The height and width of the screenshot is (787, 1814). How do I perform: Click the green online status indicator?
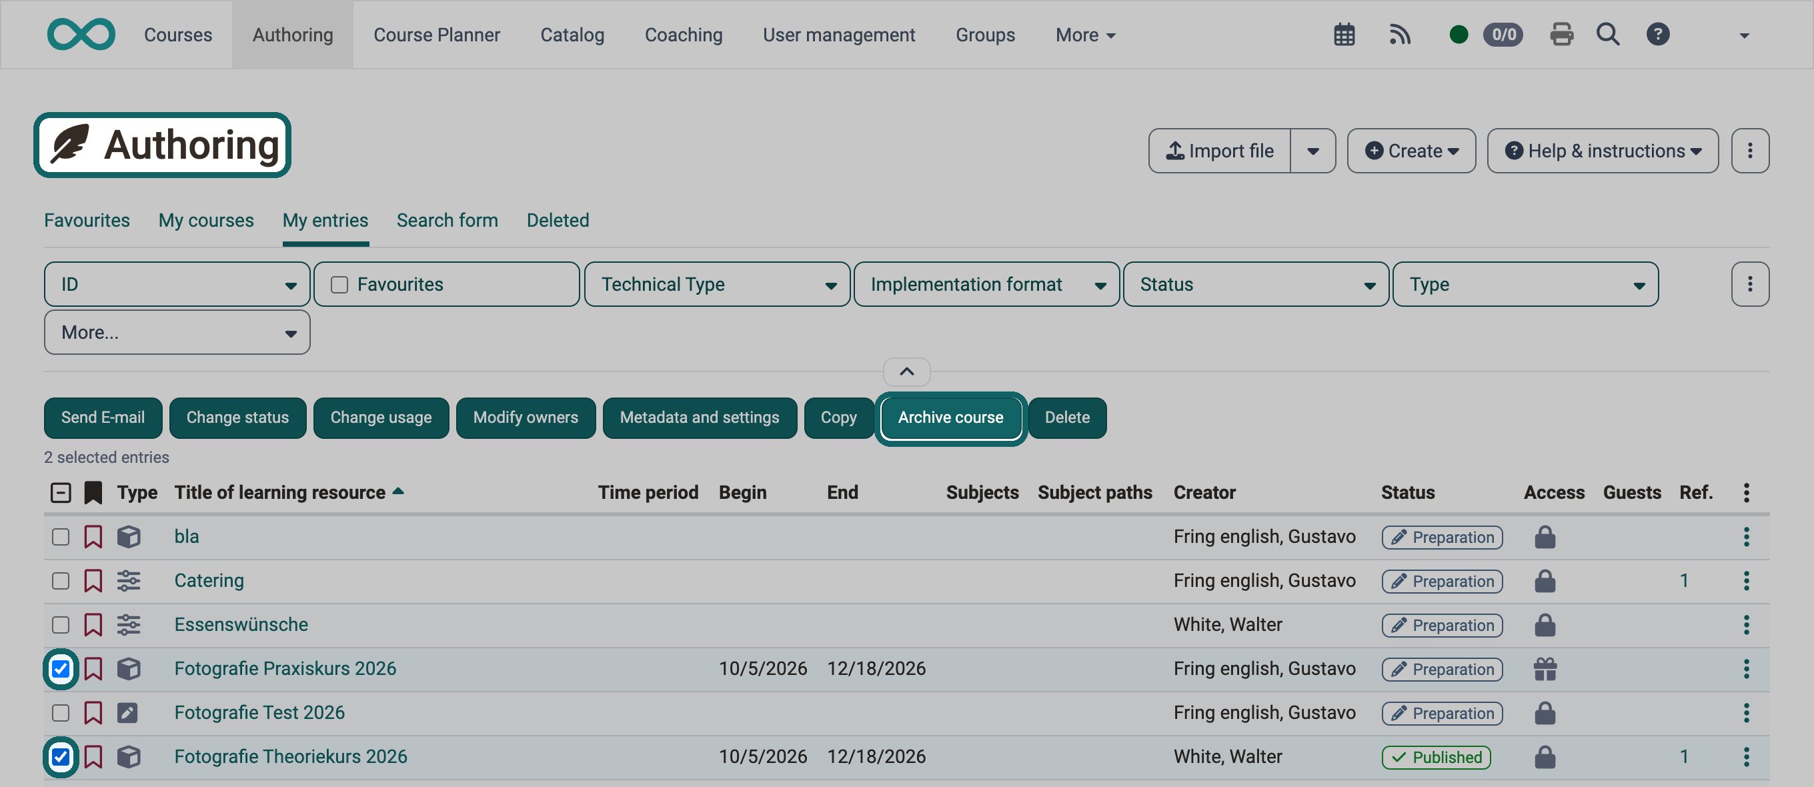pyautogui.click(x=1459, y=35)
